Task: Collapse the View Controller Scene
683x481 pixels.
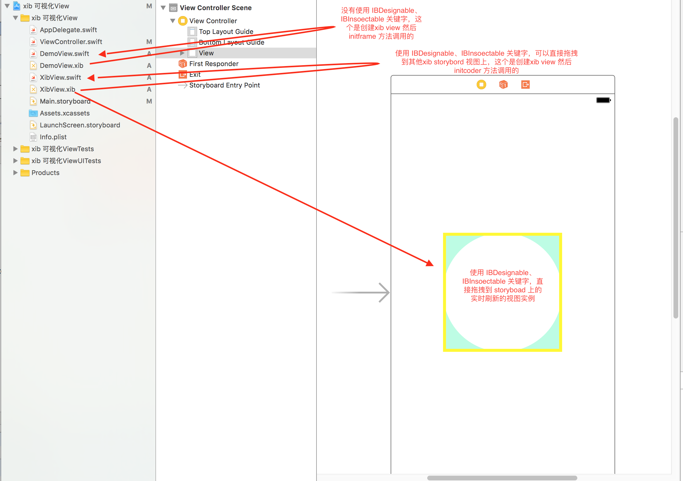Action: pos(163,7)
